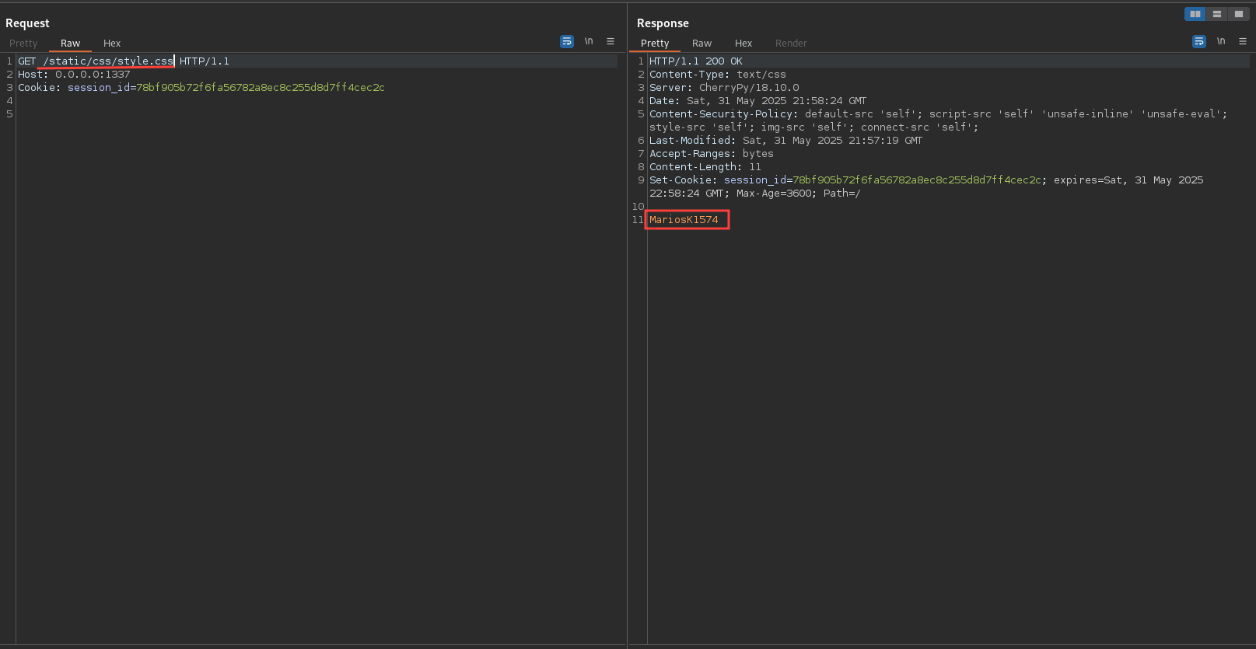Toggle non-printable characters in Response panel
The width and height of the screenshot is (1256, 649).
[x=1221, y=42]
